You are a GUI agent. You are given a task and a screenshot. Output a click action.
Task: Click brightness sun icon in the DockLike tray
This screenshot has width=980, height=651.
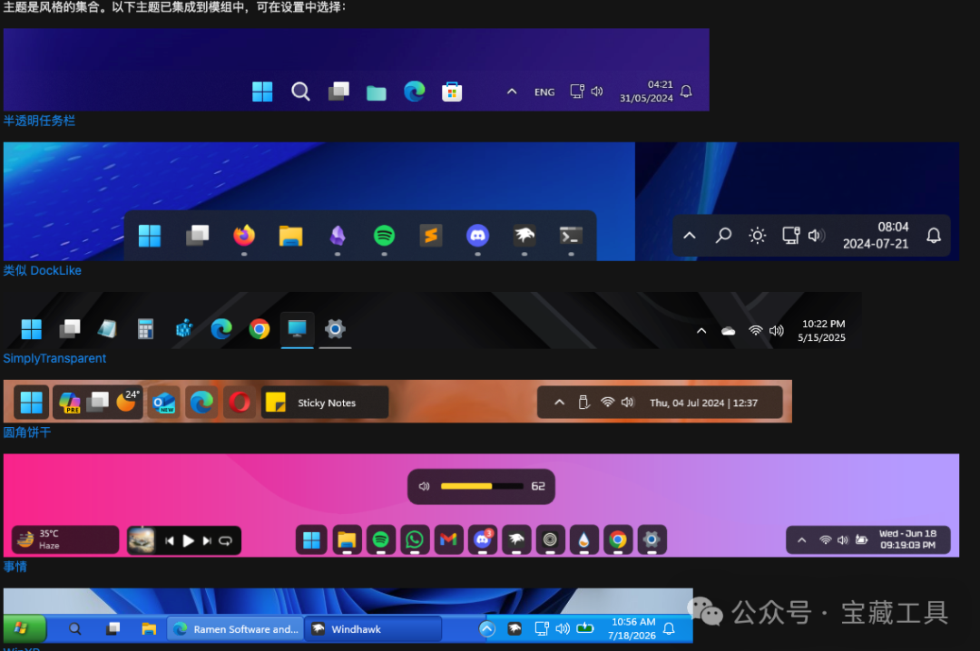[x=757, y=236]
